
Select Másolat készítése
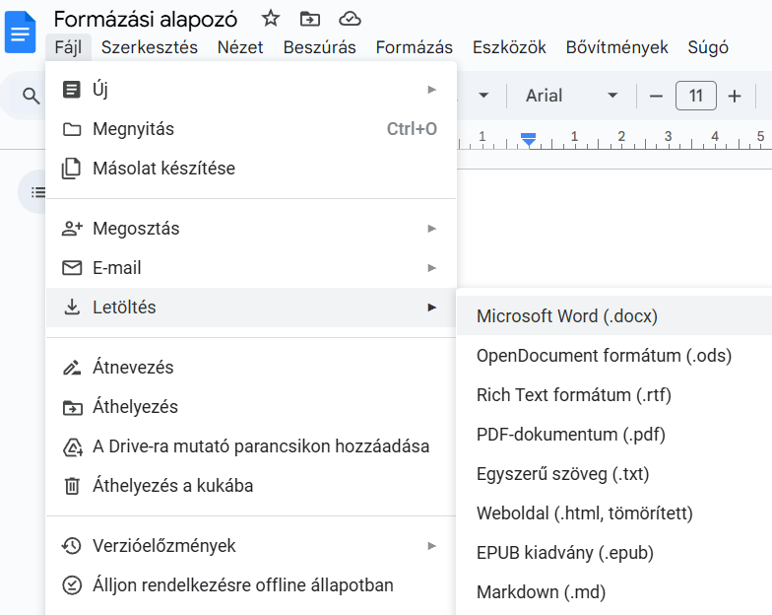[x=251, y=169]
